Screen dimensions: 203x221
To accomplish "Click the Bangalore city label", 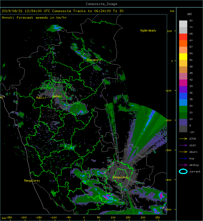I will point(121,177).
